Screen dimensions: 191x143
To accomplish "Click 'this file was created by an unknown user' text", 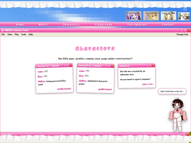I will tap(133, 73).
